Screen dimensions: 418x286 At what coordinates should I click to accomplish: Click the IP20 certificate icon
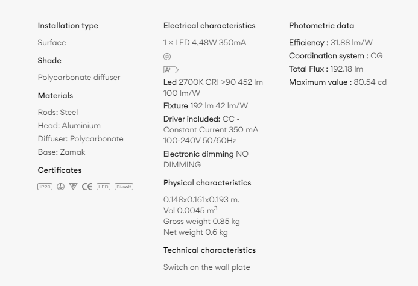(x=45, y=187)
